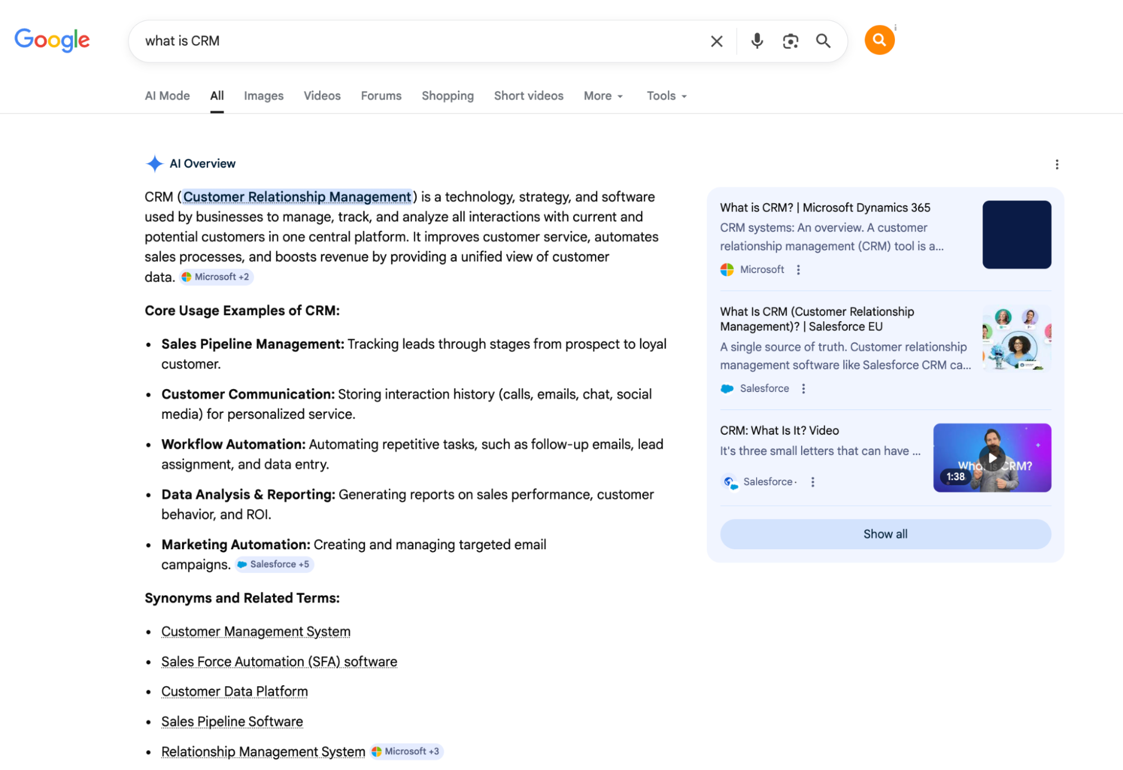This screenshot has height=770, width=1123.
Task: Play the CRM: What Is It video
Action: pos(992,458)
